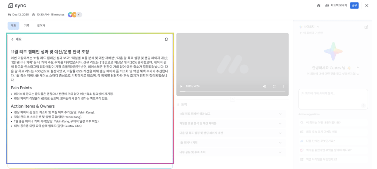Click 피드백 보내기 button

click(336, 6)
